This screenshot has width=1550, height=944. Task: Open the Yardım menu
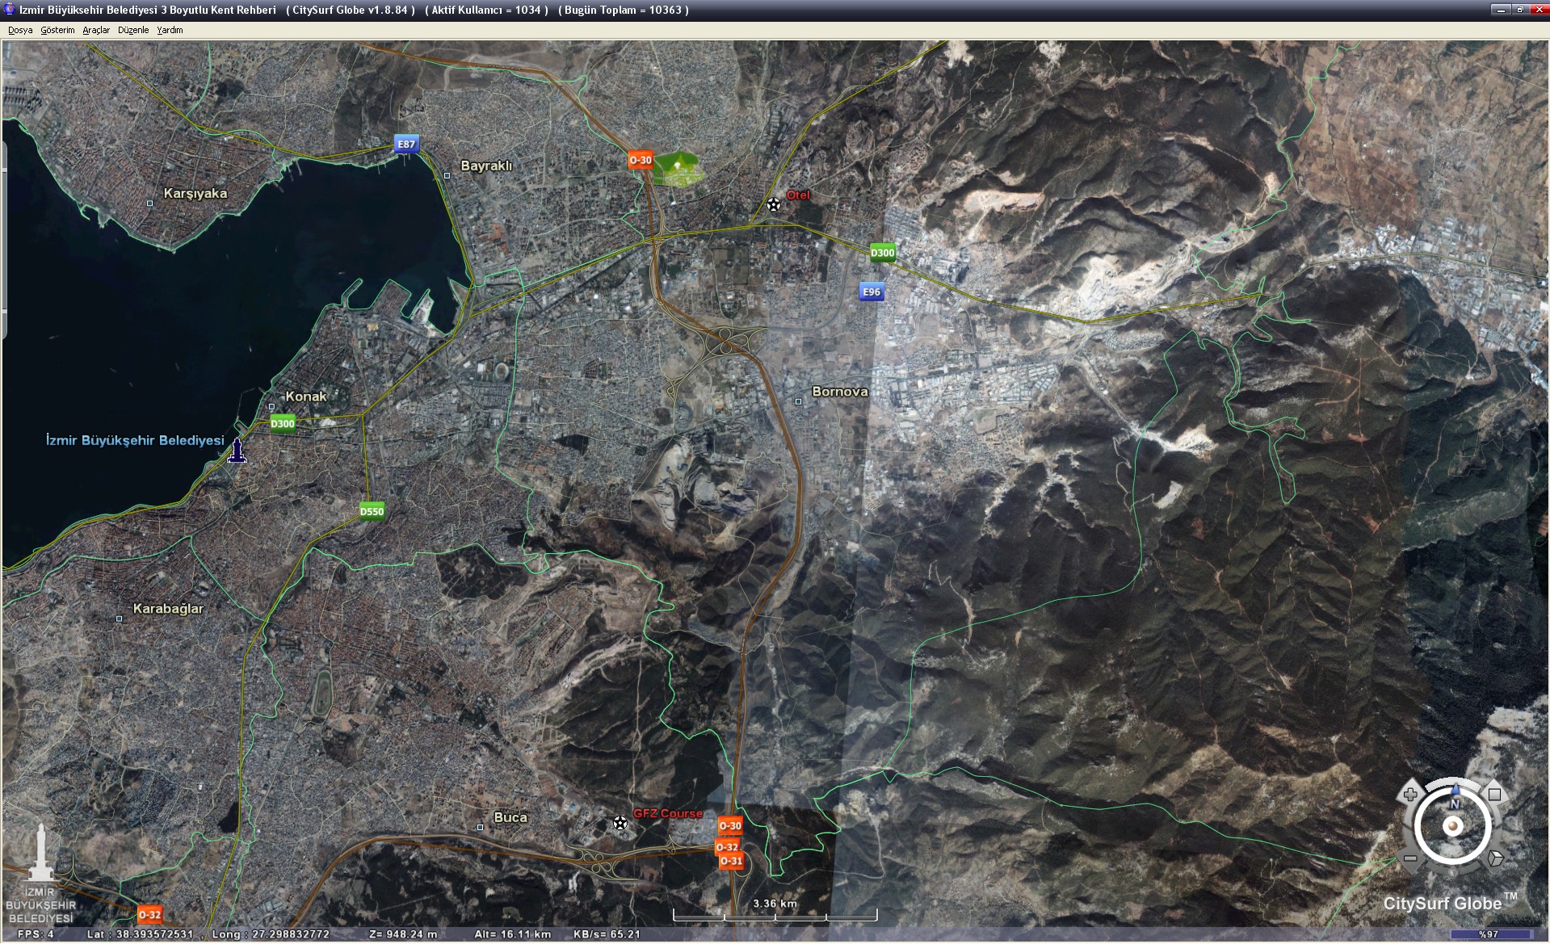pyautogui.click(x=170, y=30)
